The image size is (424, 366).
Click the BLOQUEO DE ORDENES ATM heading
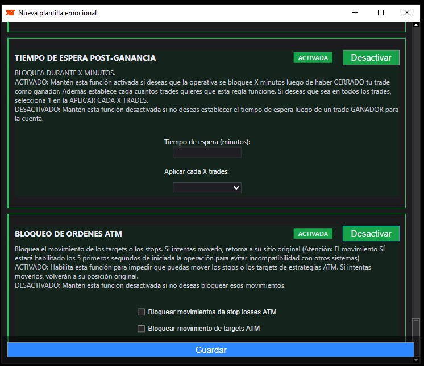[x=68, y=234]
